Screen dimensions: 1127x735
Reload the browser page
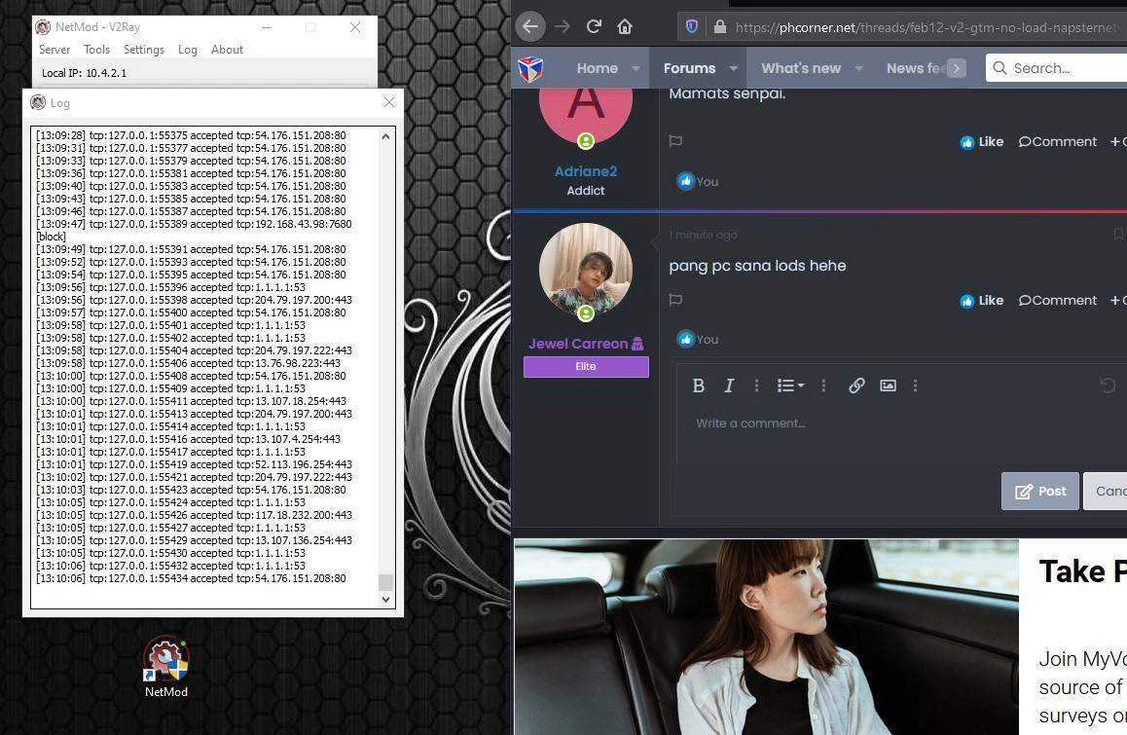pos(594,26)
